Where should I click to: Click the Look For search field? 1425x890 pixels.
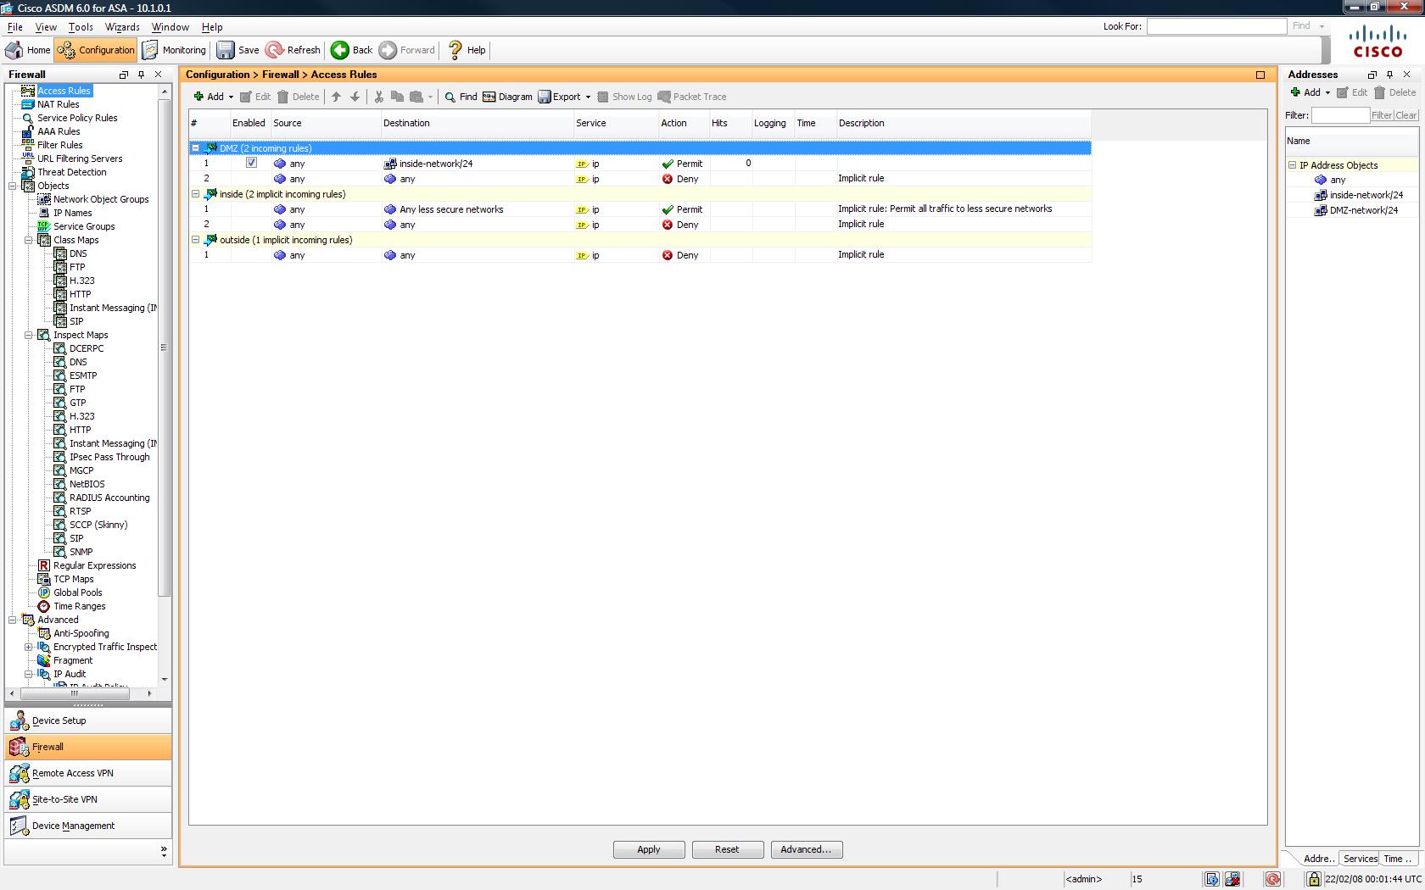pos(1216,26)
